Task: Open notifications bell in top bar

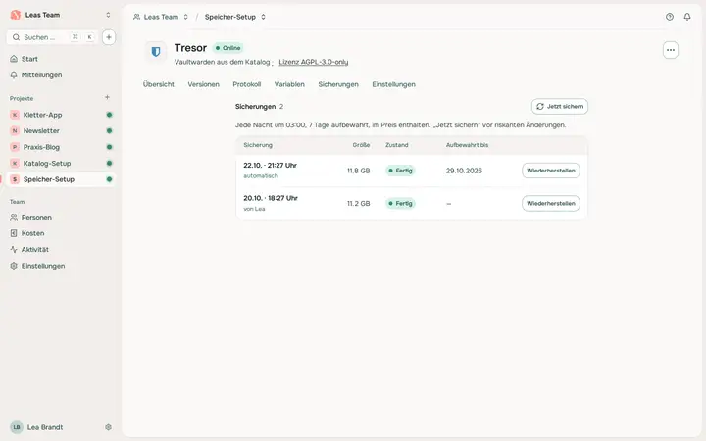Action: click(687, 17)
